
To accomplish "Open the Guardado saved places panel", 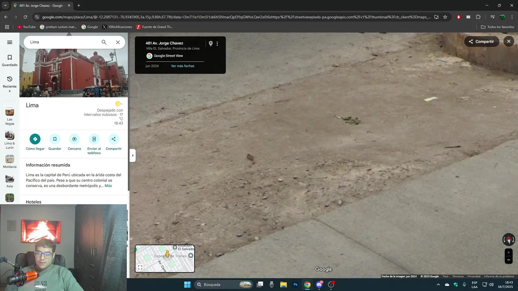I will pos(10,60).
